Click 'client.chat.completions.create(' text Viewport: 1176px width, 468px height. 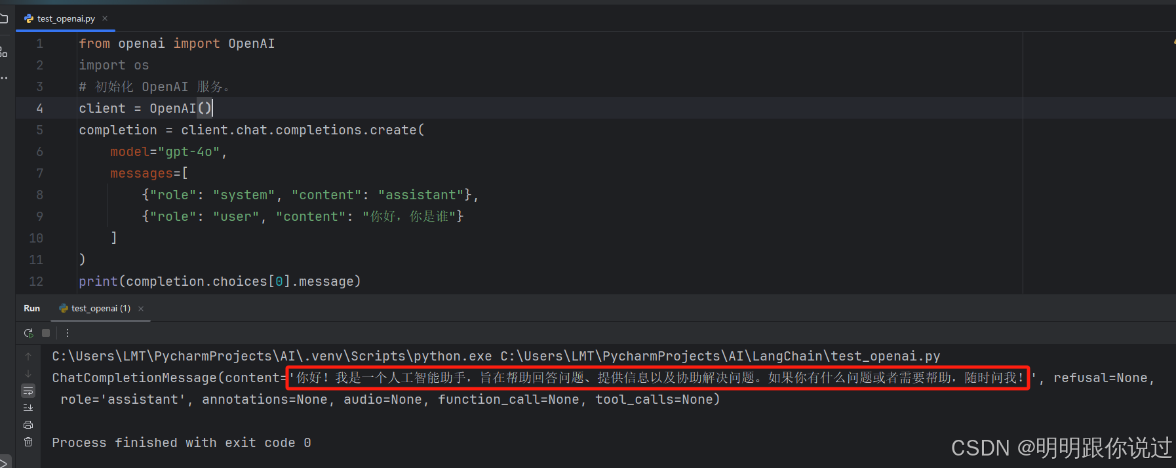click(303, 130)
